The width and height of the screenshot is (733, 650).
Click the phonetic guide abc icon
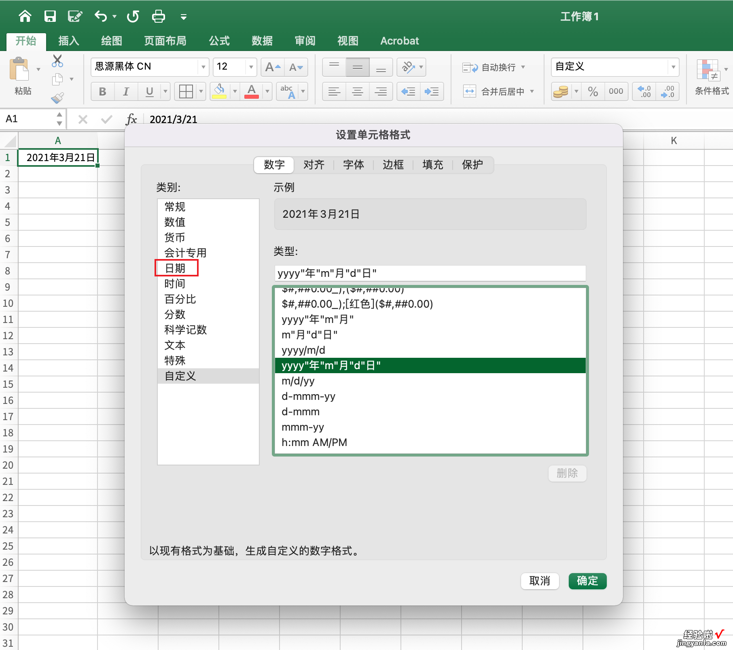click(x=288, y=91)
